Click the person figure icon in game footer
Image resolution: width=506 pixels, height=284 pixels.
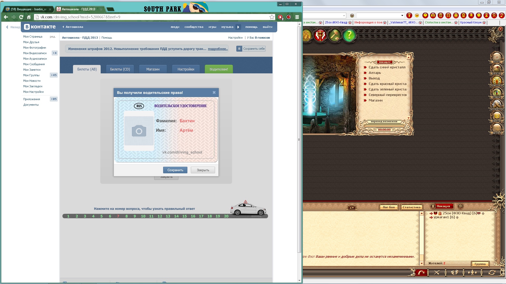click(x=472, y=273)
